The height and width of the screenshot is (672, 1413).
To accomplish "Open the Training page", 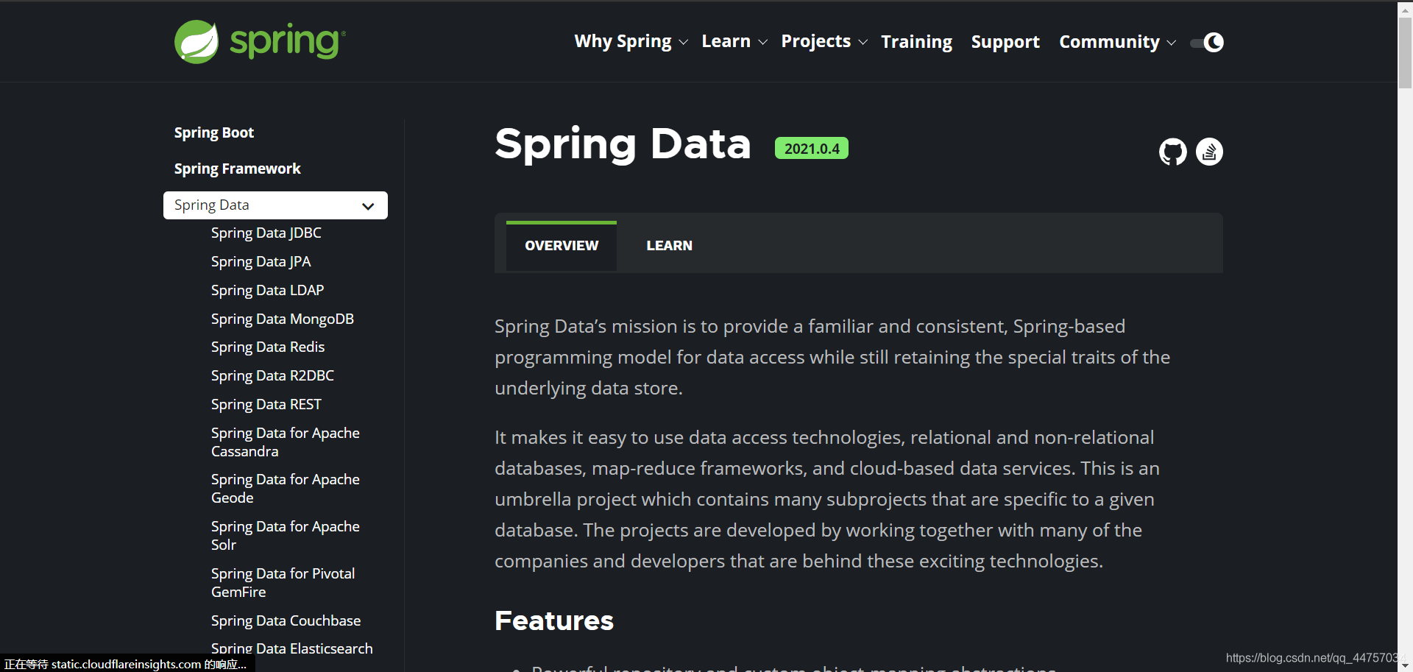I will pyautogui.click(x=916, y=42).
